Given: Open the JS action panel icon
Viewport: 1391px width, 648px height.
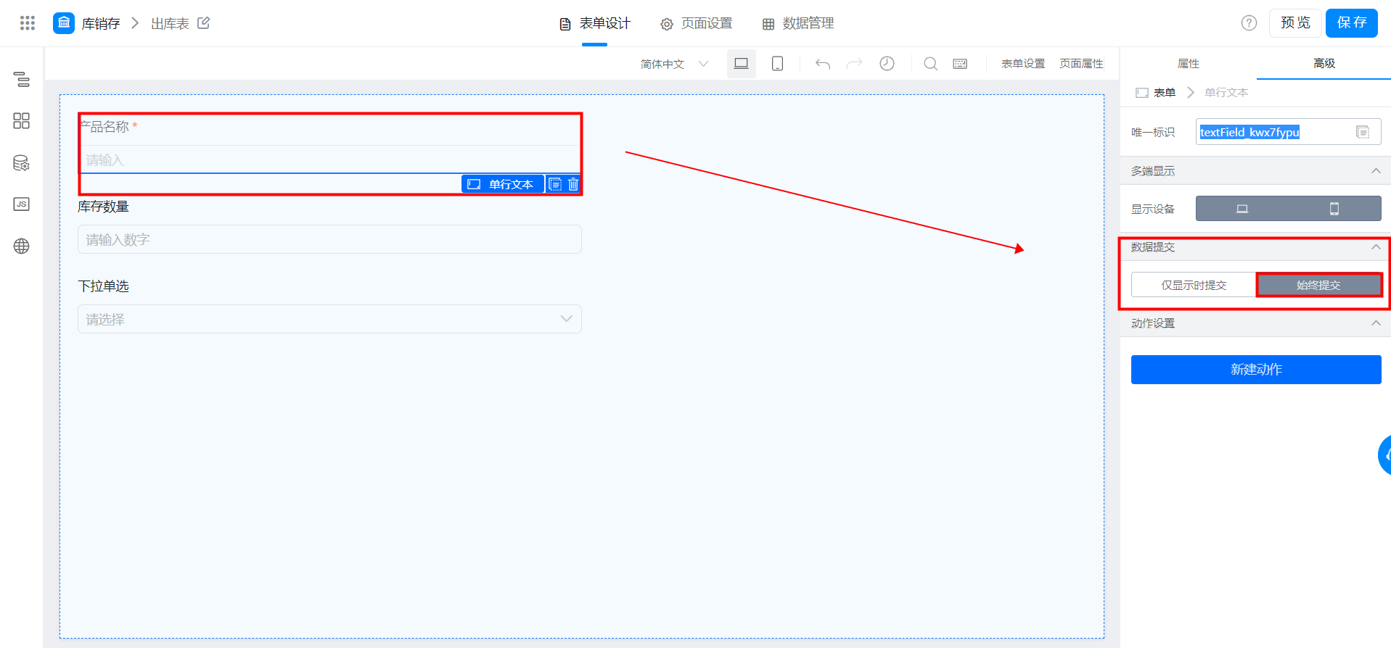Looking at the screenshot, I should coord(22,204).
